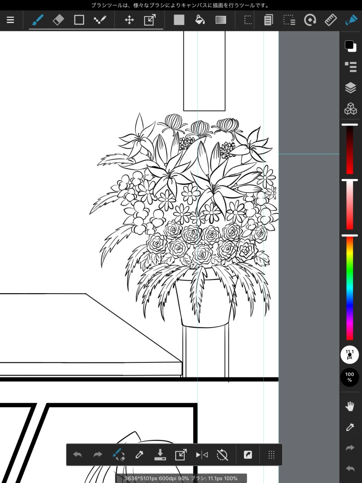Open the selection options menu icon
Viewport: 362px width, 483px height.
(289, 20)
